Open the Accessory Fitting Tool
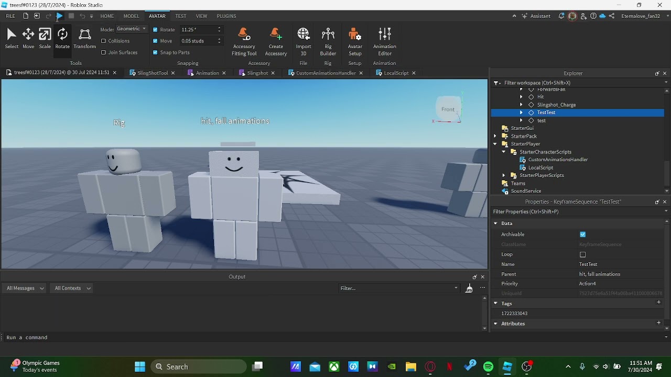 (244, 39)
